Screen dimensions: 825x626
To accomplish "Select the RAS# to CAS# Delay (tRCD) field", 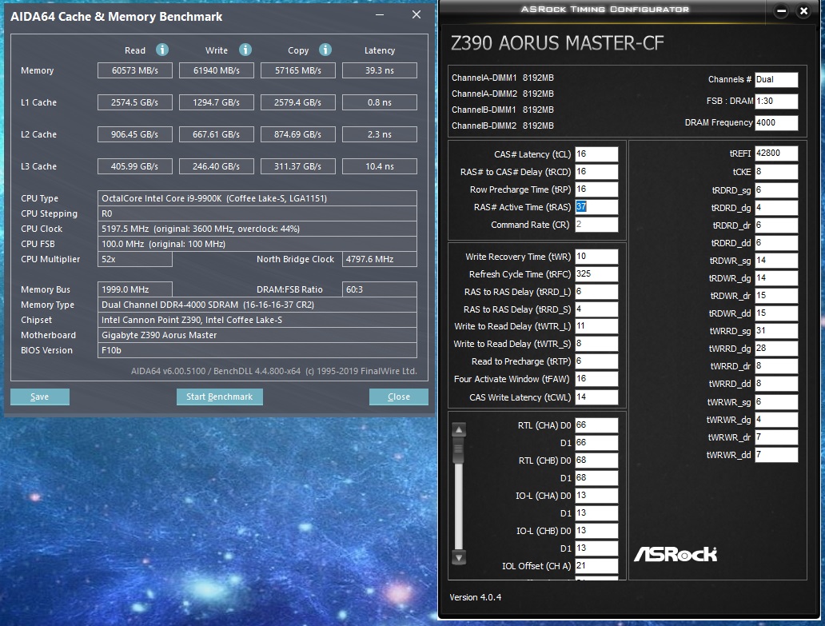I will [596, 172].
